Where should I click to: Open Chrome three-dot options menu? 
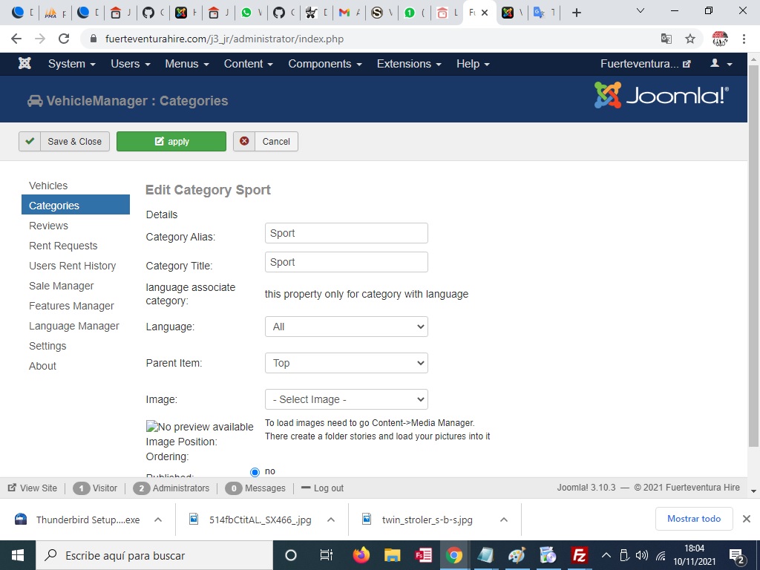pos(744,39)
